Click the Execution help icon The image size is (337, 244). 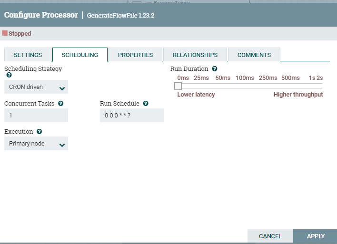tap(39, 131)
